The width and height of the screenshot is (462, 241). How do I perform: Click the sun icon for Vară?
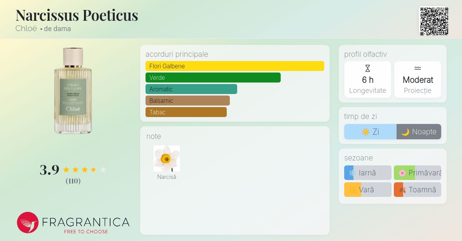click(x=353, y=190)
